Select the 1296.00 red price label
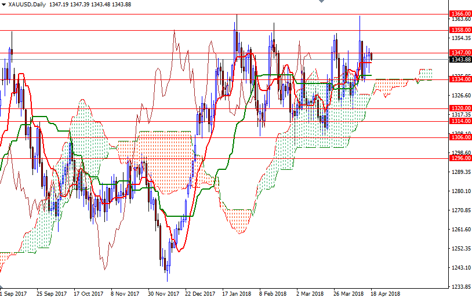Image resolution: width=472 pixels, height=298 pixels. [460, 158]
